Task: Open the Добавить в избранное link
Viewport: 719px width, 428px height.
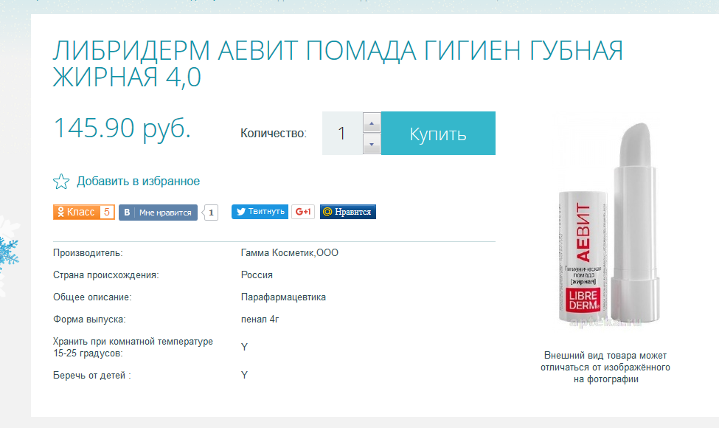Action: 138,182
